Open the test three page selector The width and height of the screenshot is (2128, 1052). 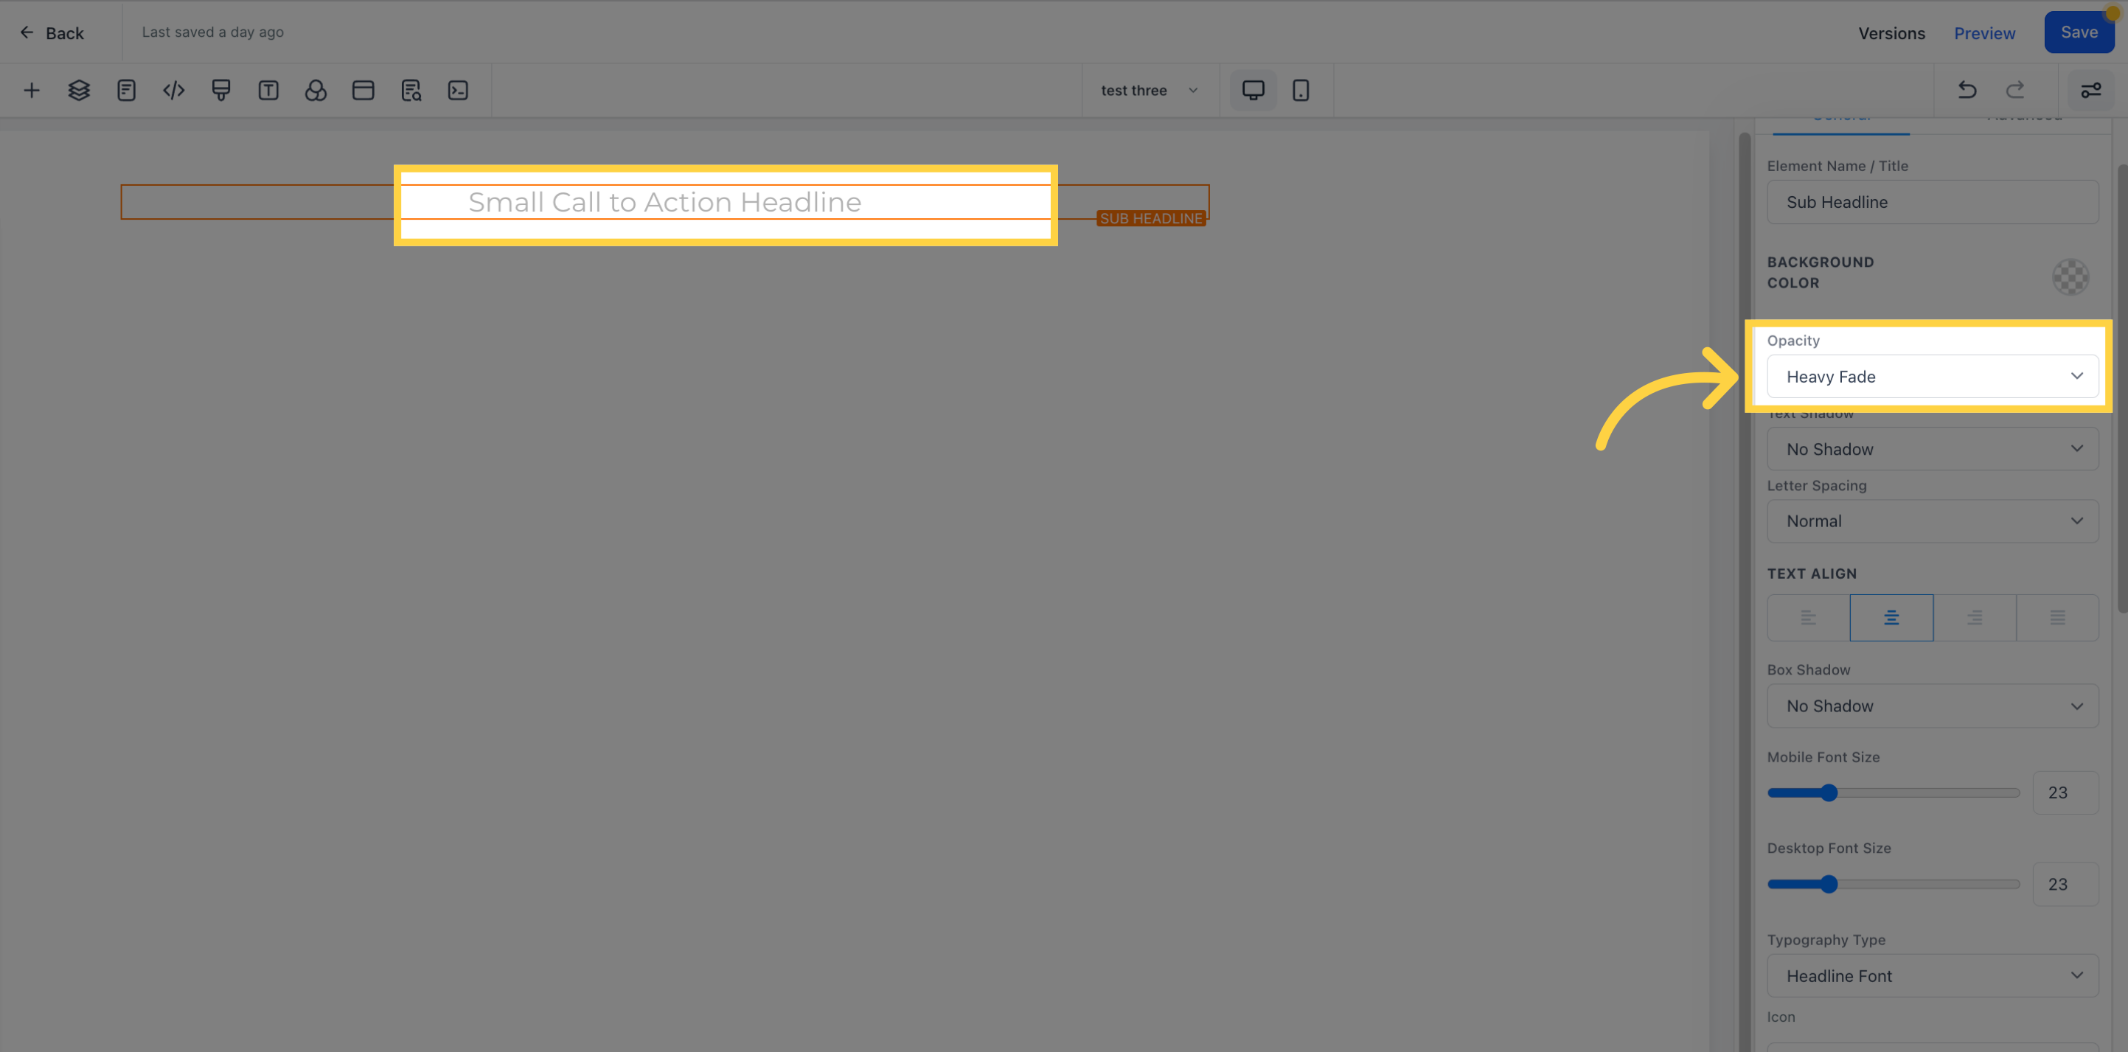coord(1148,90)
